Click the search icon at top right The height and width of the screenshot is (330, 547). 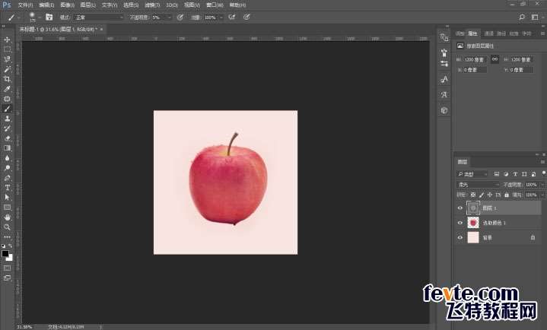522,16
